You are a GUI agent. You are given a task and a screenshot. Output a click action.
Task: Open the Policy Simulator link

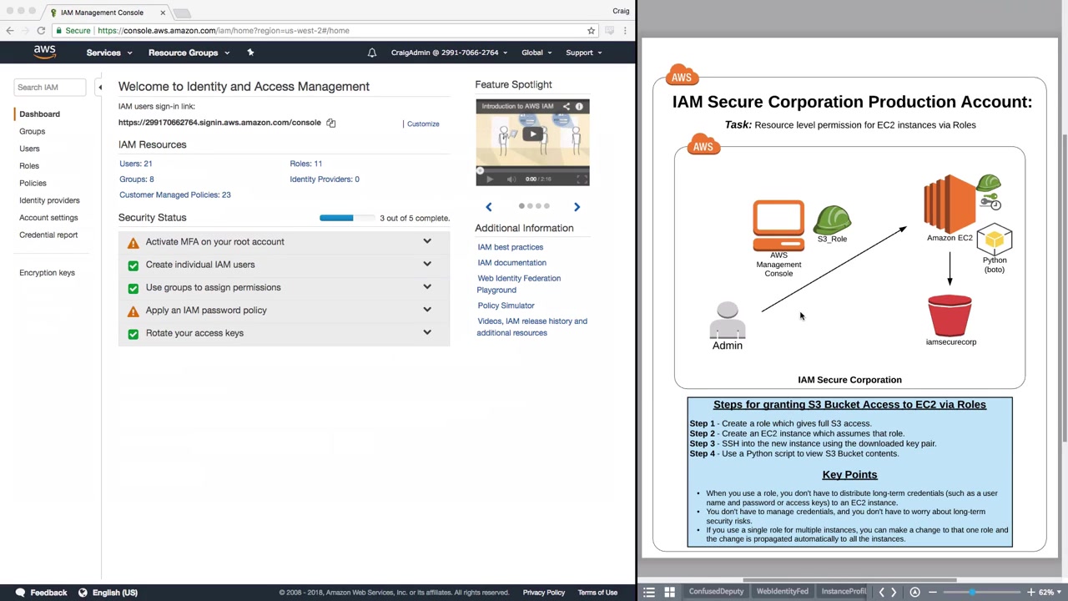click(x=506, y=306)
